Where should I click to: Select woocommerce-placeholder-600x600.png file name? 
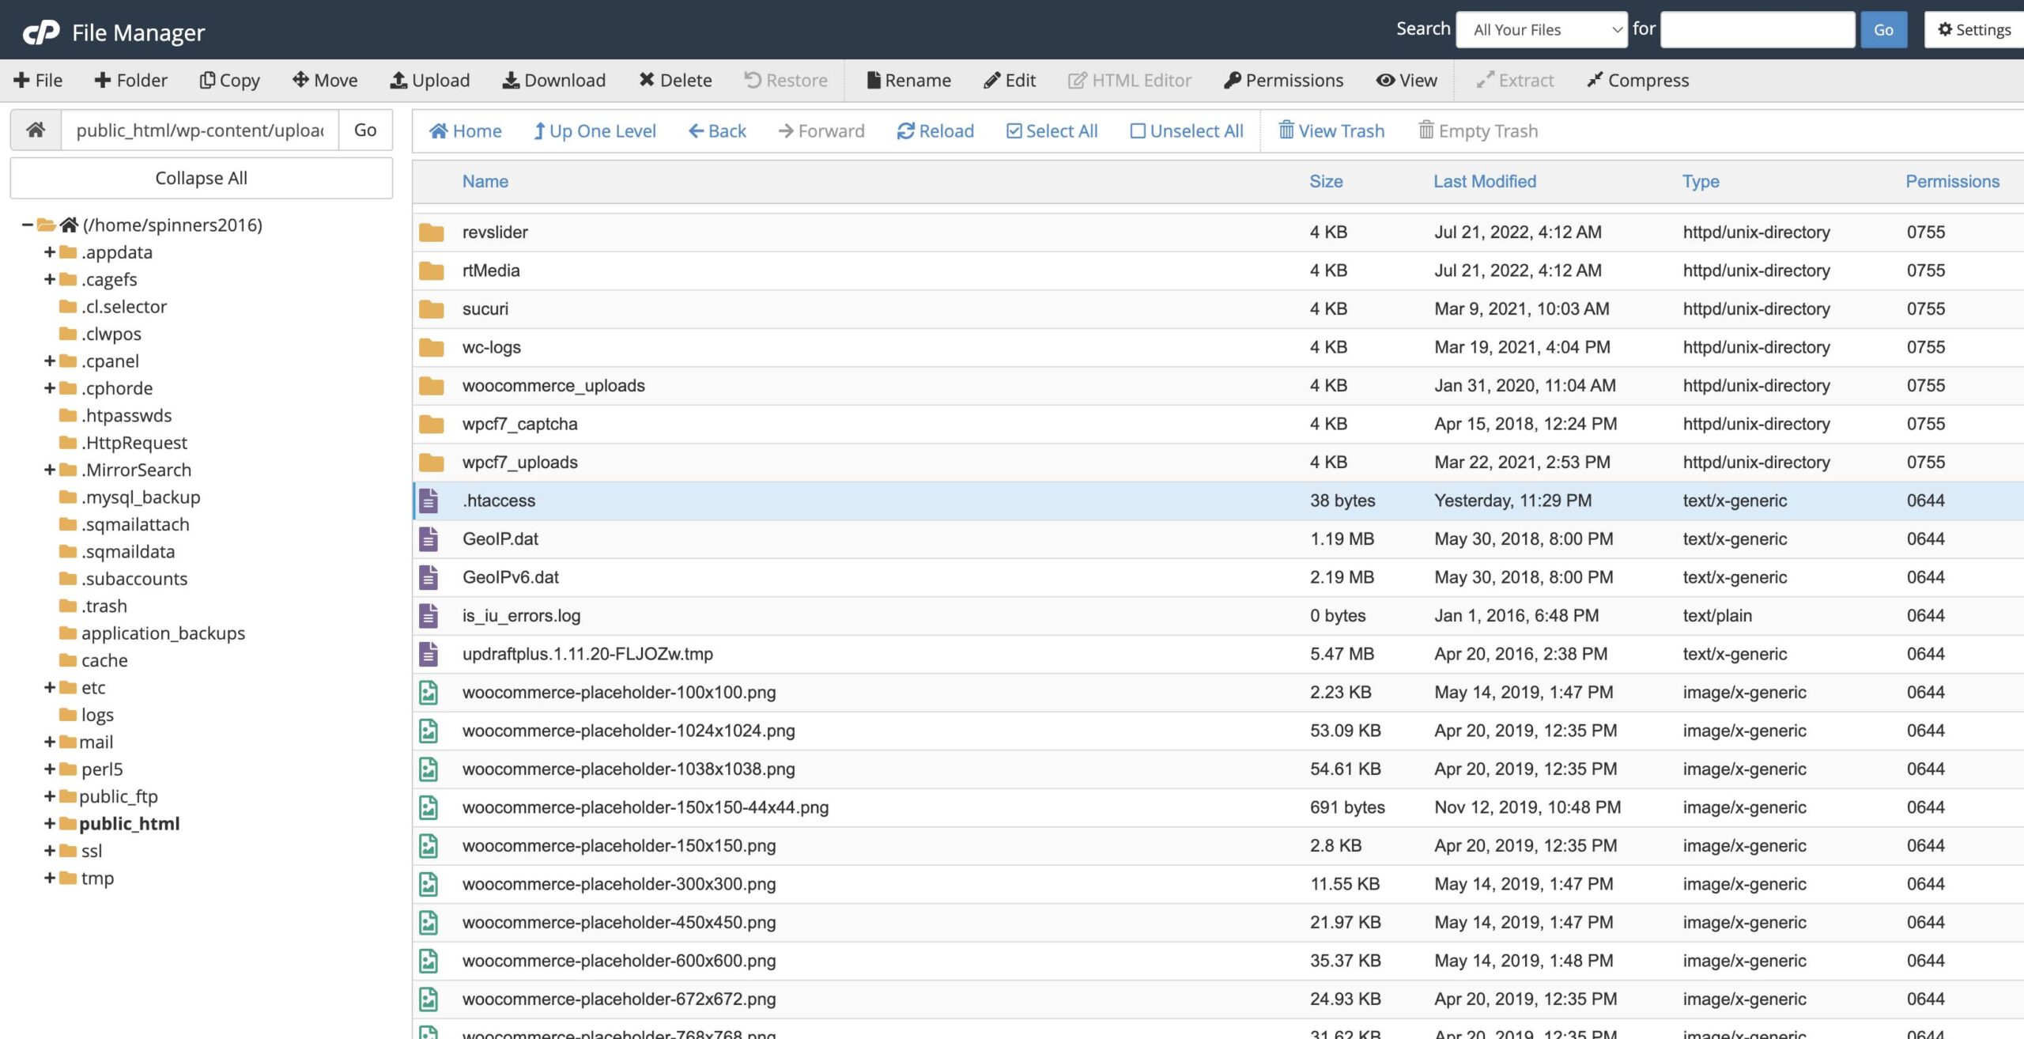619,961
